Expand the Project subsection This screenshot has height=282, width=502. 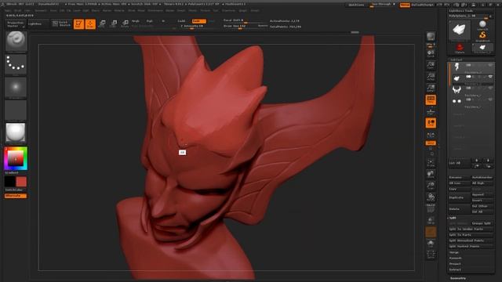(455, 264)
